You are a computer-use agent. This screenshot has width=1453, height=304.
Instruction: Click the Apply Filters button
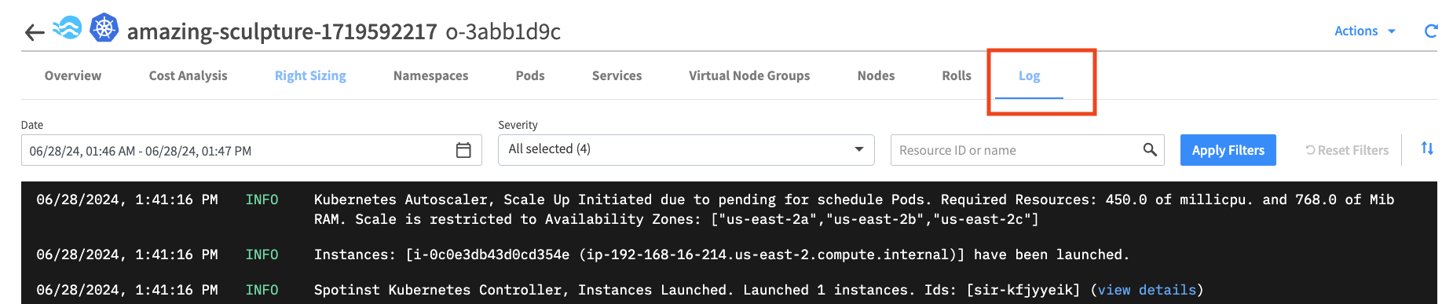(x=1228, y=150)
